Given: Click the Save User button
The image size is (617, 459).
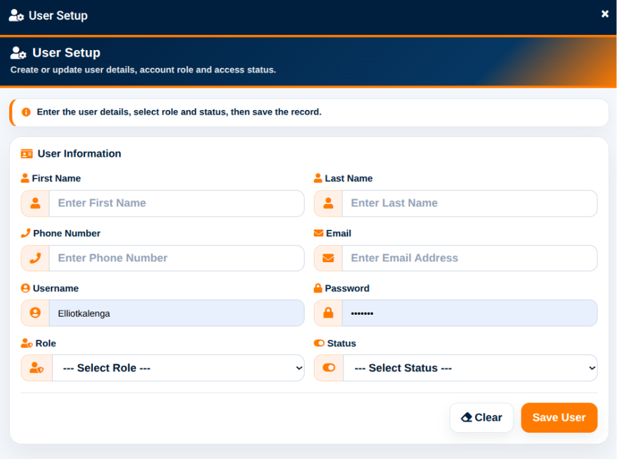Looking at the screenshot, I should click(559, 418).
